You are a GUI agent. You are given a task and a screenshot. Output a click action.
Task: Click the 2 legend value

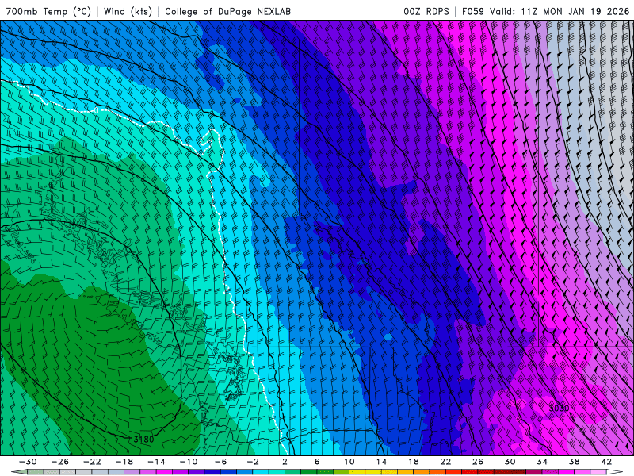285,462
